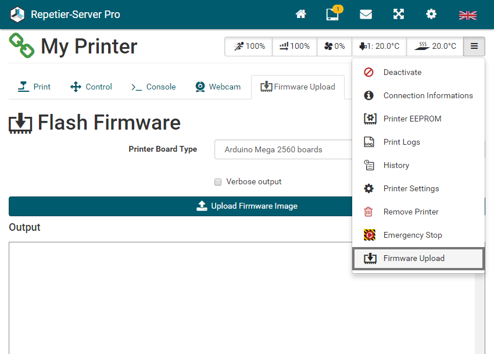Viewport: 494px width, 354px height.
Task: Click the info circle icon
Action: [x=368, y=95]
